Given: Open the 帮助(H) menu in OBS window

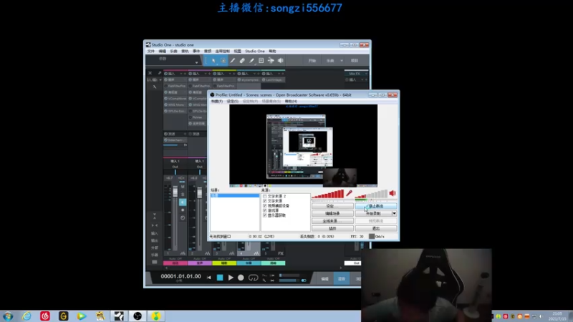Looking at the screenshot, I should (x=291, y=101).
